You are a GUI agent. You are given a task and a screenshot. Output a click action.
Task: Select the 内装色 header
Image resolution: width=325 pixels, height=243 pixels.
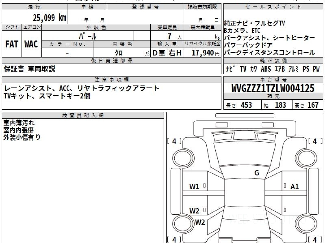122,44
